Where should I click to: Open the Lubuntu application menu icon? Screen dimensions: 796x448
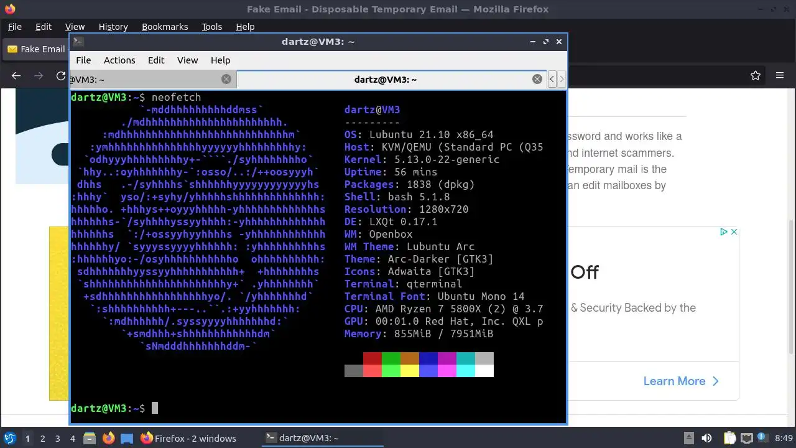coord(9,438)
